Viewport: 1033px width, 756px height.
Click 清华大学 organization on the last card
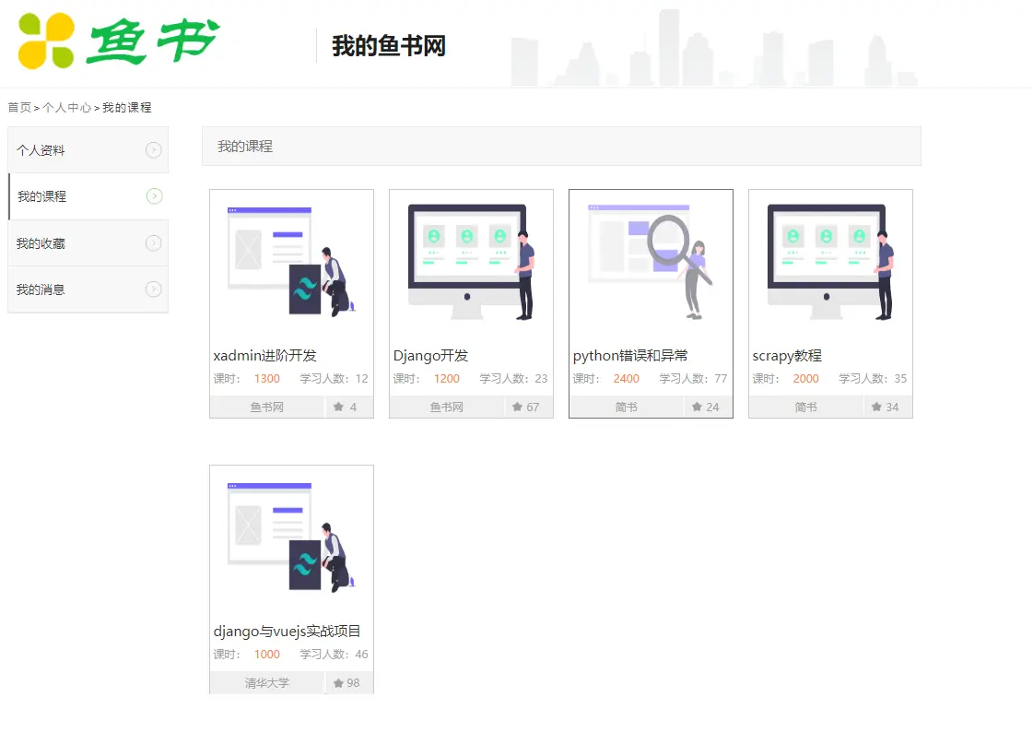point(267,683)
